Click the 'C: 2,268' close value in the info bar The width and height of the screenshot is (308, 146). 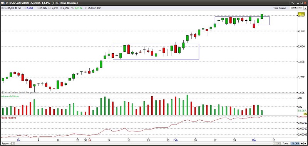point(28,8)
